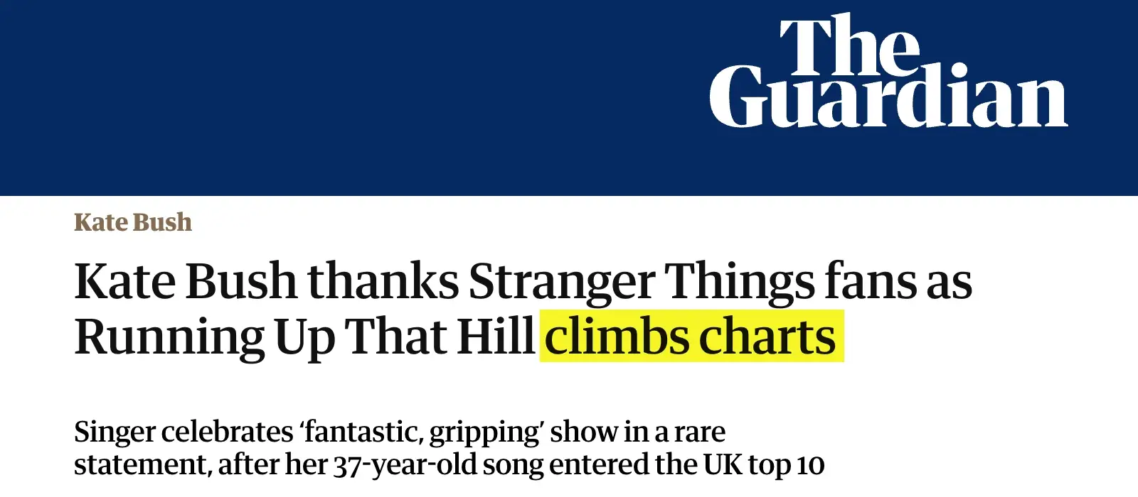Click "show in a rare" text

637,432
